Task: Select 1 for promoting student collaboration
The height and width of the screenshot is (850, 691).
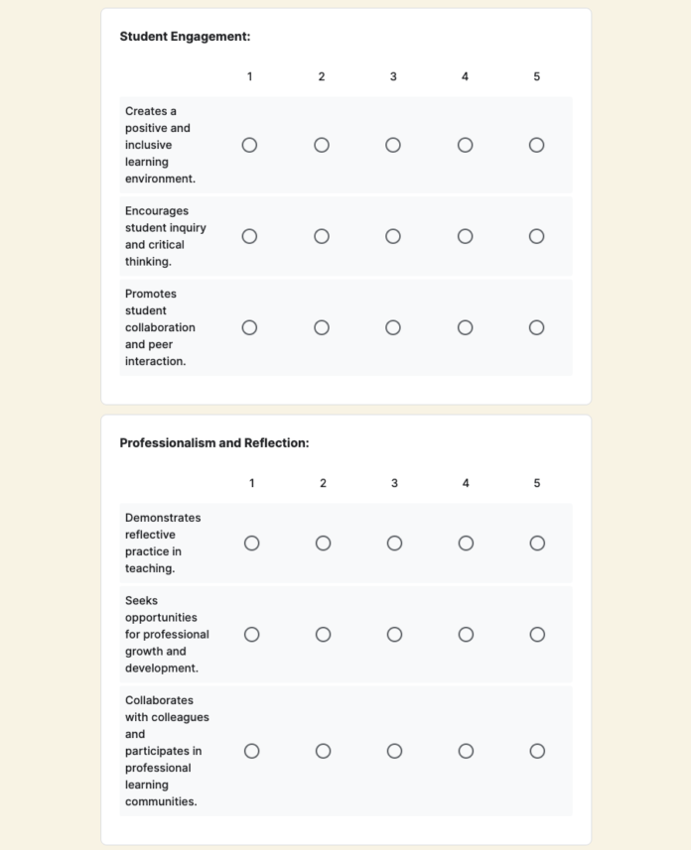Action: [x=249, y=326]
